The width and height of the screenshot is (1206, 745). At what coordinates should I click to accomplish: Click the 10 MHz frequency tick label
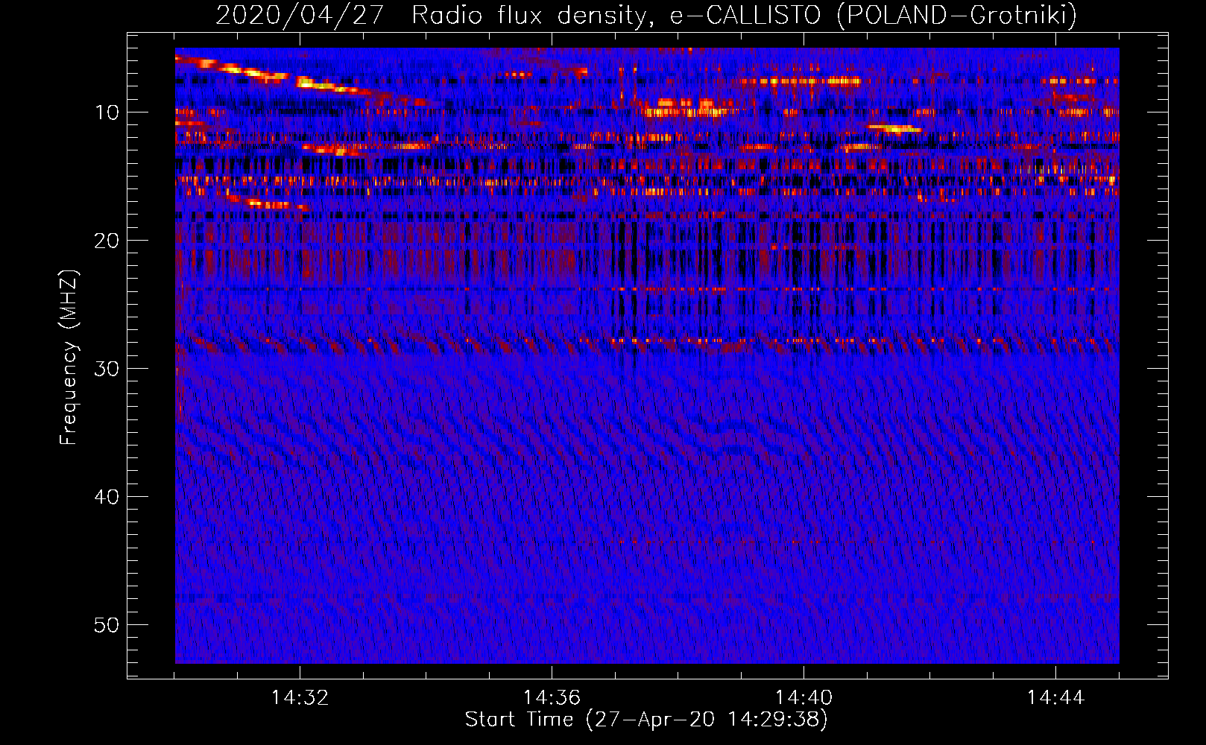point(107,112)
